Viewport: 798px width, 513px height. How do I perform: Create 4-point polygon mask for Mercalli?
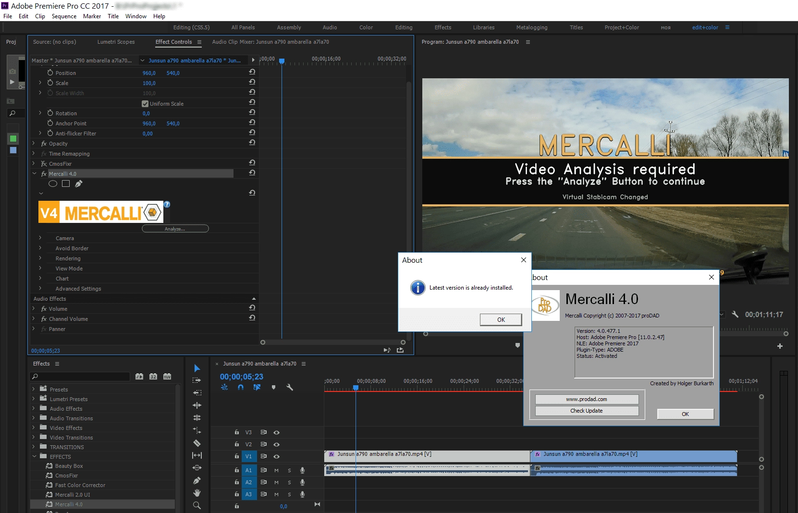66,183
